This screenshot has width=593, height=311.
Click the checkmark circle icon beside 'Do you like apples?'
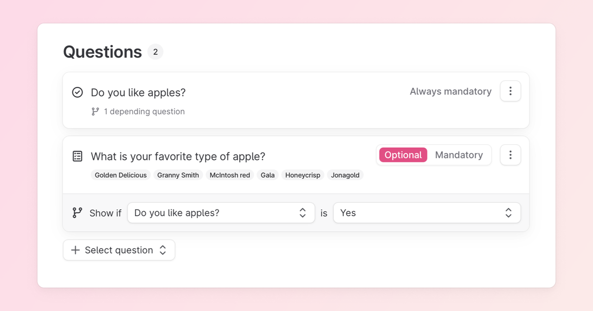click(x=77, y=92)
